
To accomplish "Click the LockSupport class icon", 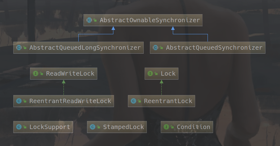I will click(x=19, y=127).
